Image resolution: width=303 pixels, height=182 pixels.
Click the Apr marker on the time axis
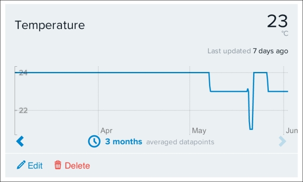(106, 131)
